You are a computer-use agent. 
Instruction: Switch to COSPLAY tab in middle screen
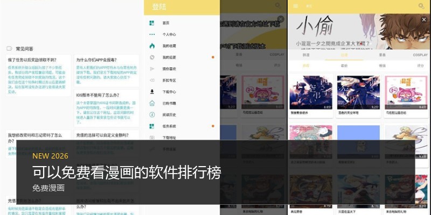pyautogui.click(x=277, y=54)
